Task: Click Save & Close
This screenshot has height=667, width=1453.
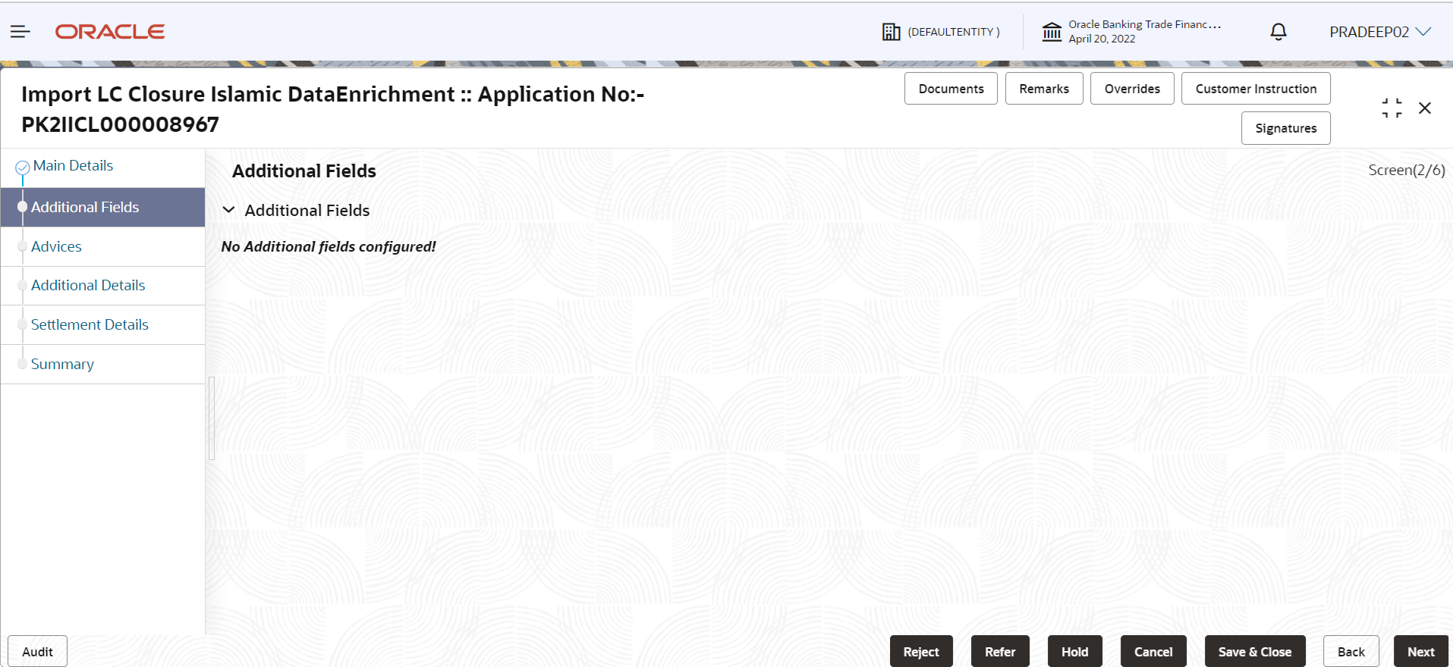Action: (1255, 652)
